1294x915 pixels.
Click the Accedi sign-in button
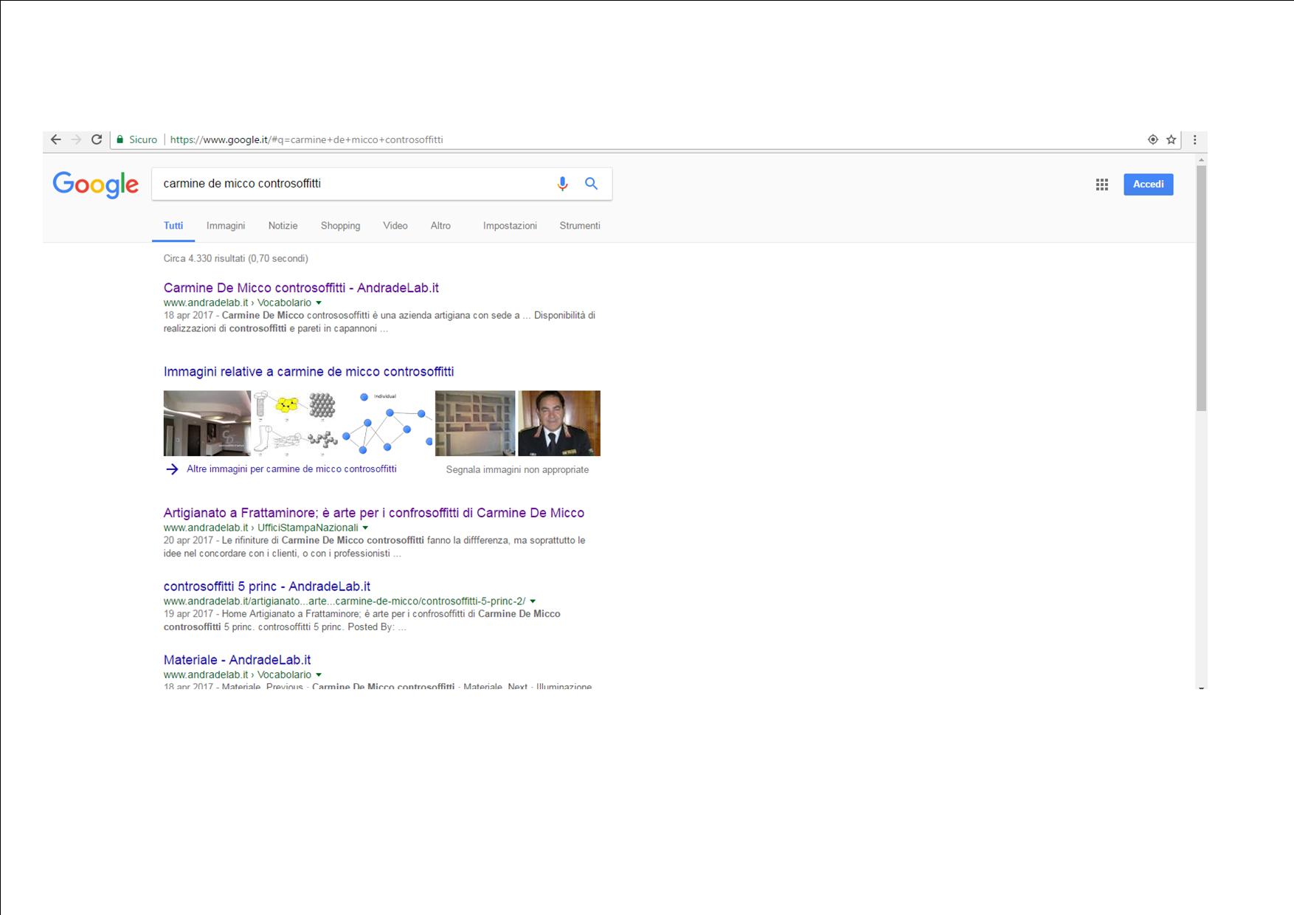pos(1149,184)
